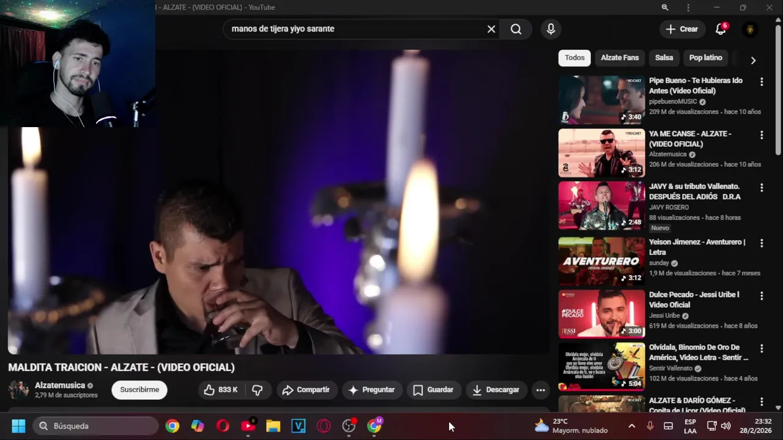Open options menu for JAVY tributo Vallenato video
Screen dimensions: 783x440
pyautogui.click(x=762, y=188)
